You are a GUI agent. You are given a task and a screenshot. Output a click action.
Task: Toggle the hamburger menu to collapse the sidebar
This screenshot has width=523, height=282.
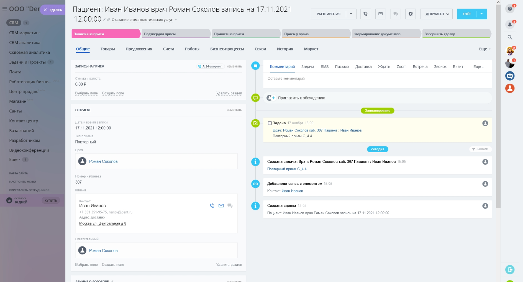5,9
